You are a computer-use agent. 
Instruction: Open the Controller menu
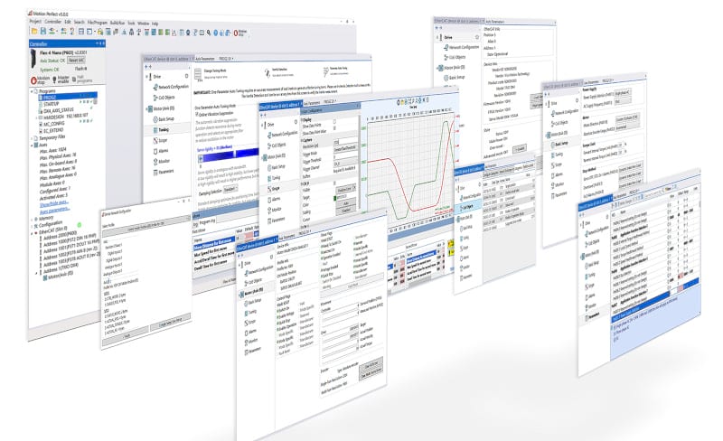click(x=54, y=22)
